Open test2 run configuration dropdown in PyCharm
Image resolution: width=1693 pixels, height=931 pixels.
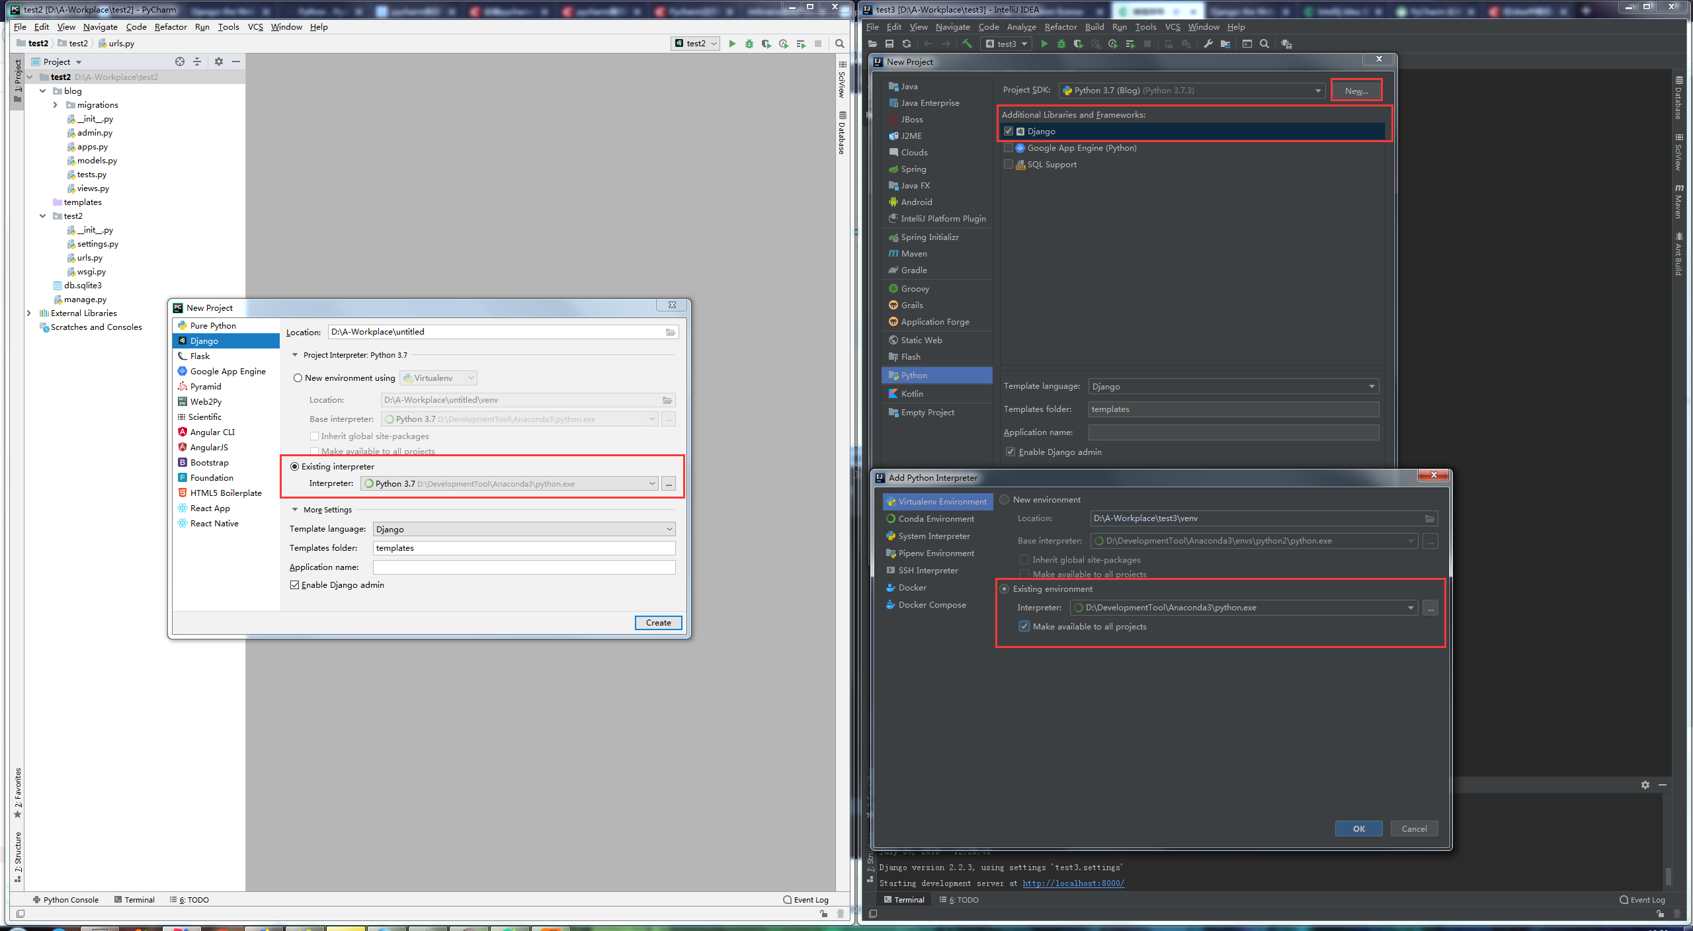696,44
